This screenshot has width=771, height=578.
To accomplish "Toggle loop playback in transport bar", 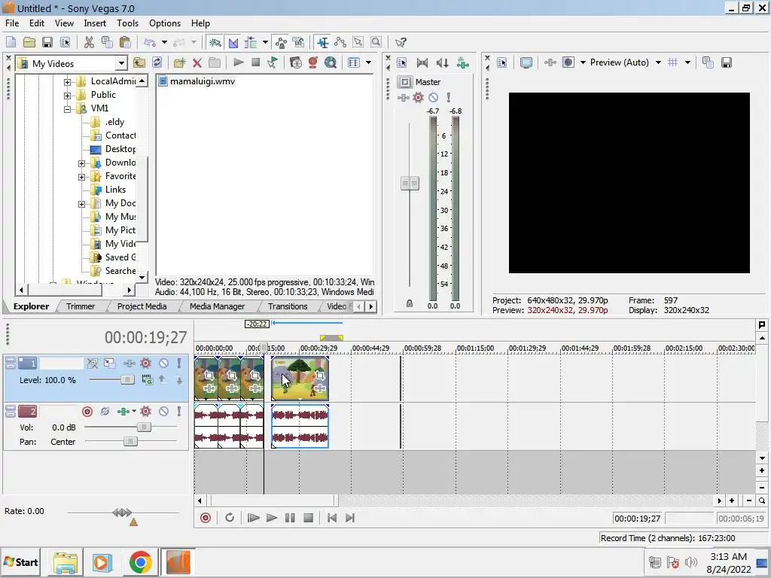I will click(230, 518).
